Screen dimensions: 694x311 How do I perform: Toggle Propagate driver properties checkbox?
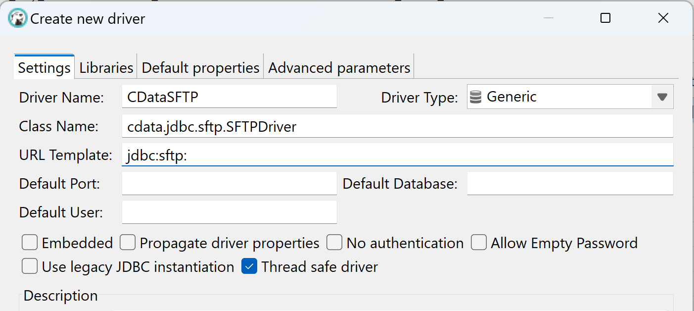click(x=128, y=243)
